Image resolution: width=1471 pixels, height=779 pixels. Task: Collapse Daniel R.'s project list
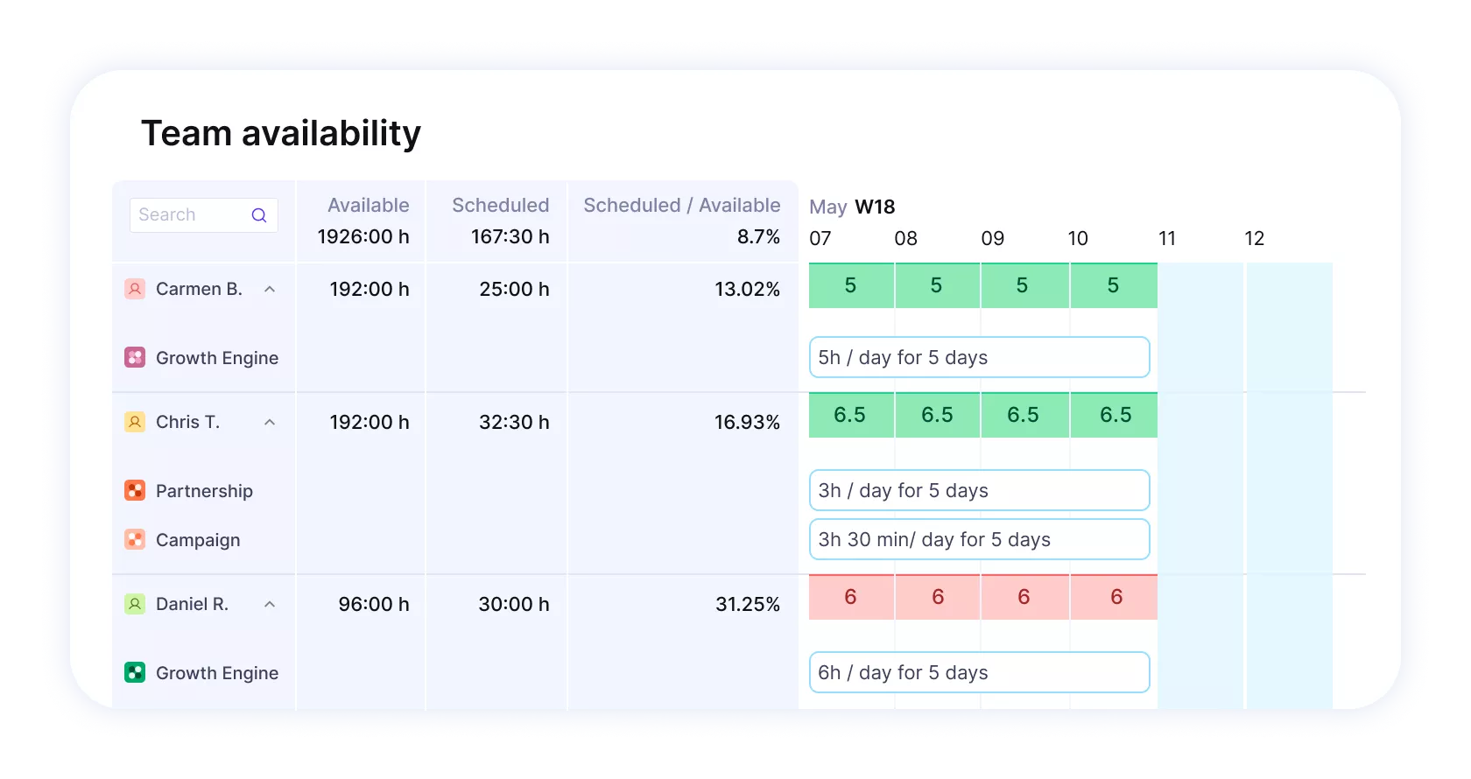click(x=270, y=604)
